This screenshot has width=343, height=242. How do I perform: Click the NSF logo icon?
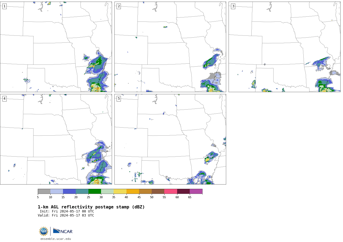44,231
